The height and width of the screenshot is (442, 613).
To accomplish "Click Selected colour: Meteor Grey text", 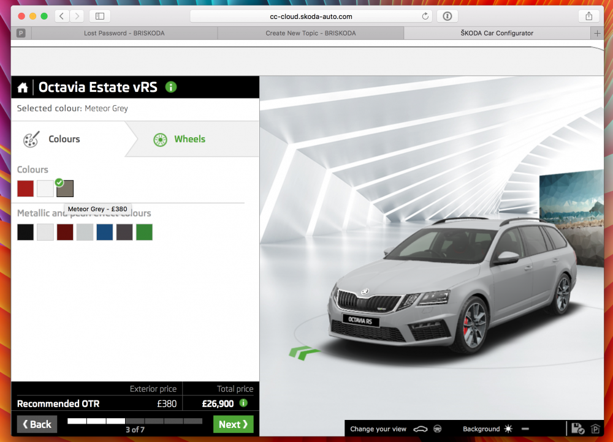I will (72, 108).
